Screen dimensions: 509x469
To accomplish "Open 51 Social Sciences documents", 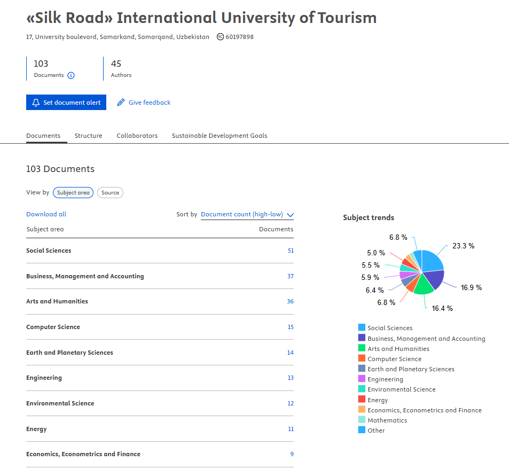I will click(291, 251).
